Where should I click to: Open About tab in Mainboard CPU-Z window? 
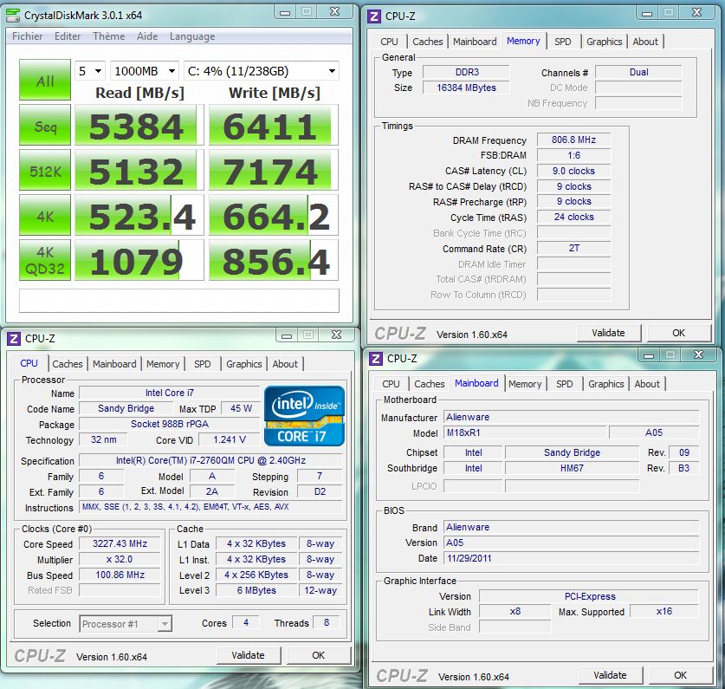(647, 384)
